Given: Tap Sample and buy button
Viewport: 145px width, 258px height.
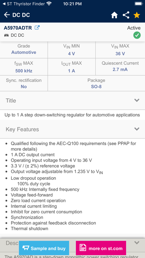Looking at the screenshot, I should [x=44, y=248].
